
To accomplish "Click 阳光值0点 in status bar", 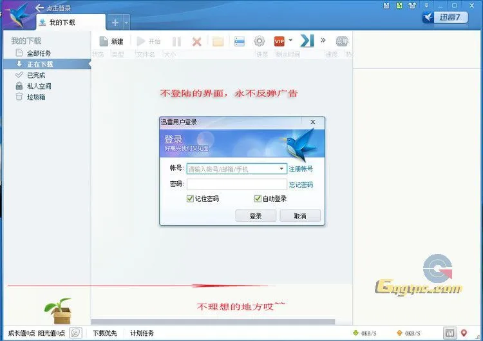I will [52, 333].
